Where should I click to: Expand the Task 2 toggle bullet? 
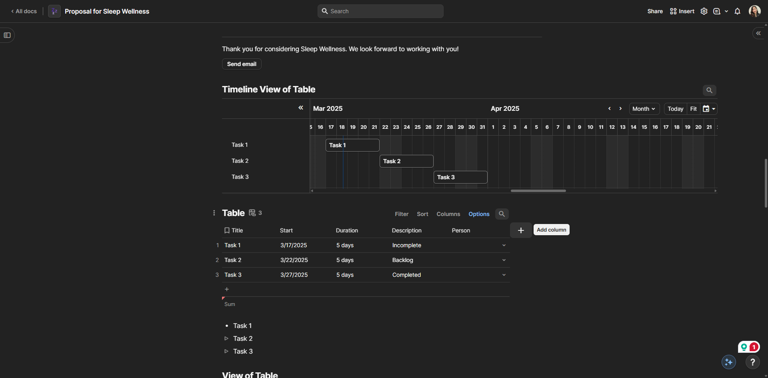(226, 338)
